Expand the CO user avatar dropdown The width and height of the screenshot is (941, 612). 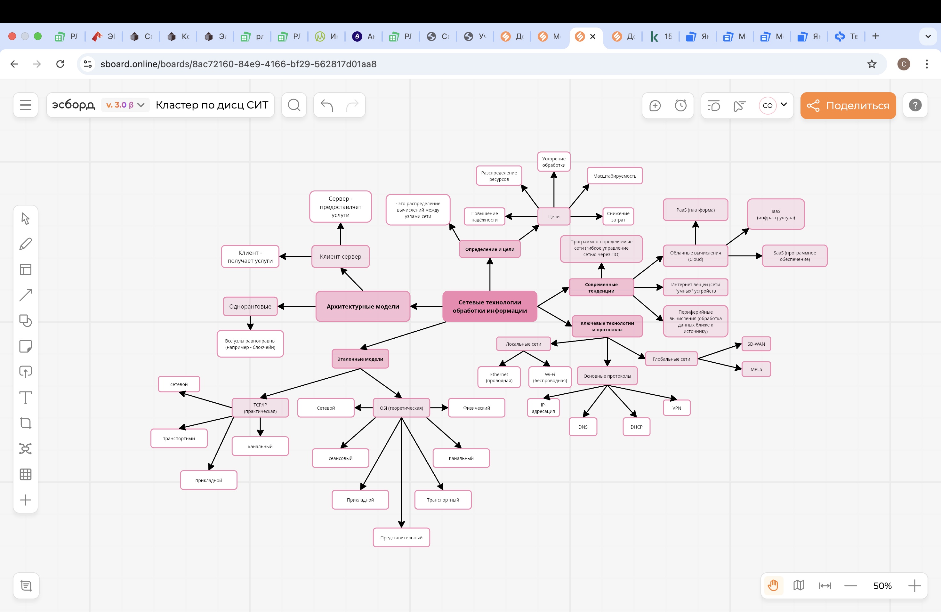784,105
